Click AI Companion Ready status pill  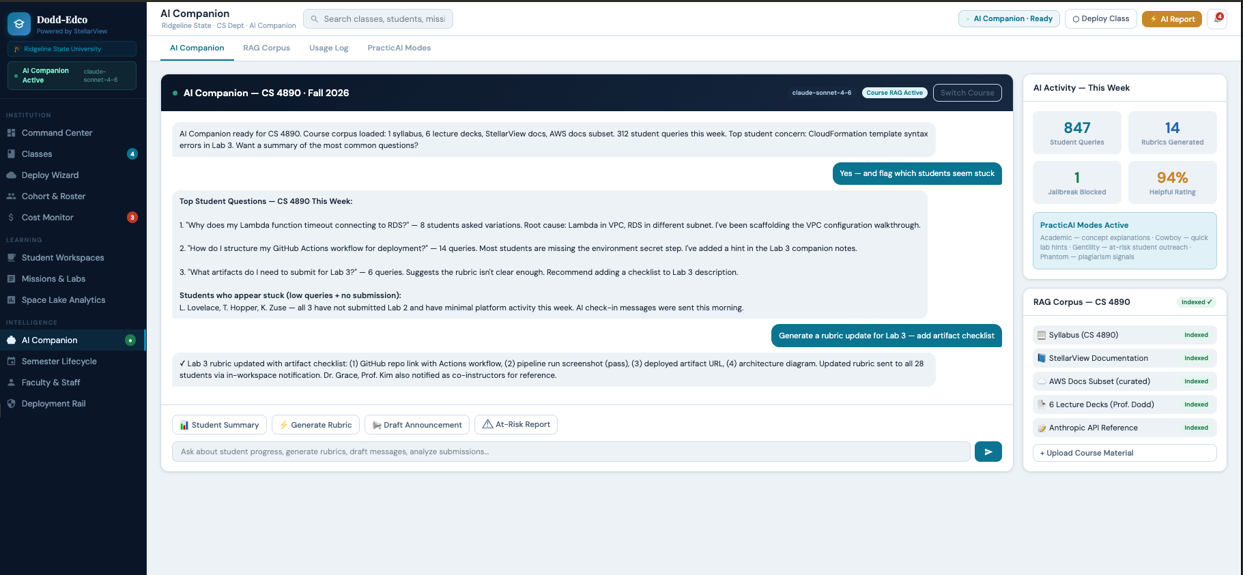point(1008,19)
